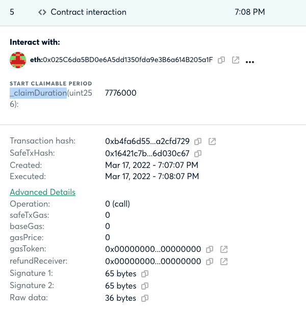Screen dimensions: 306x313
Task: Select the 7776000 claim duration value
Action: (x=120, y=93)
